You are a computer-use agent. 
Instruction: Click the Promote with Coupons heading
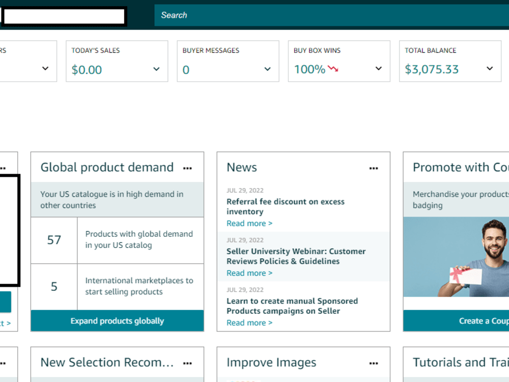(x=461, y=167)
